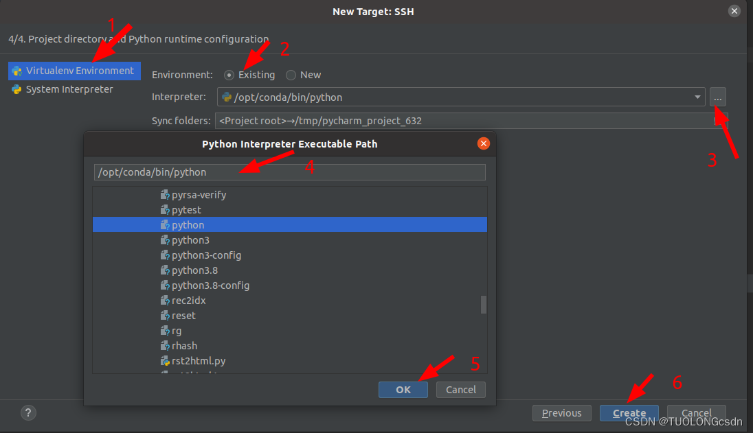
Task: Click the Python logo beside System Interpreter
Action: click(15, 89)
